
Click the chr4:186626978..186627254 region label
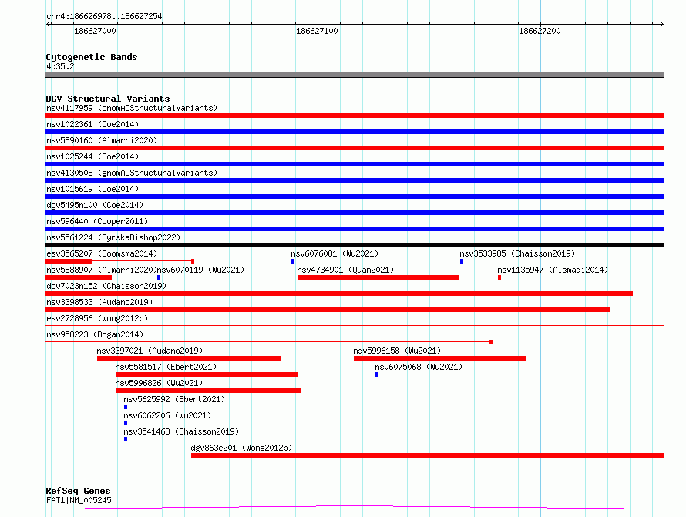point(104,16)
